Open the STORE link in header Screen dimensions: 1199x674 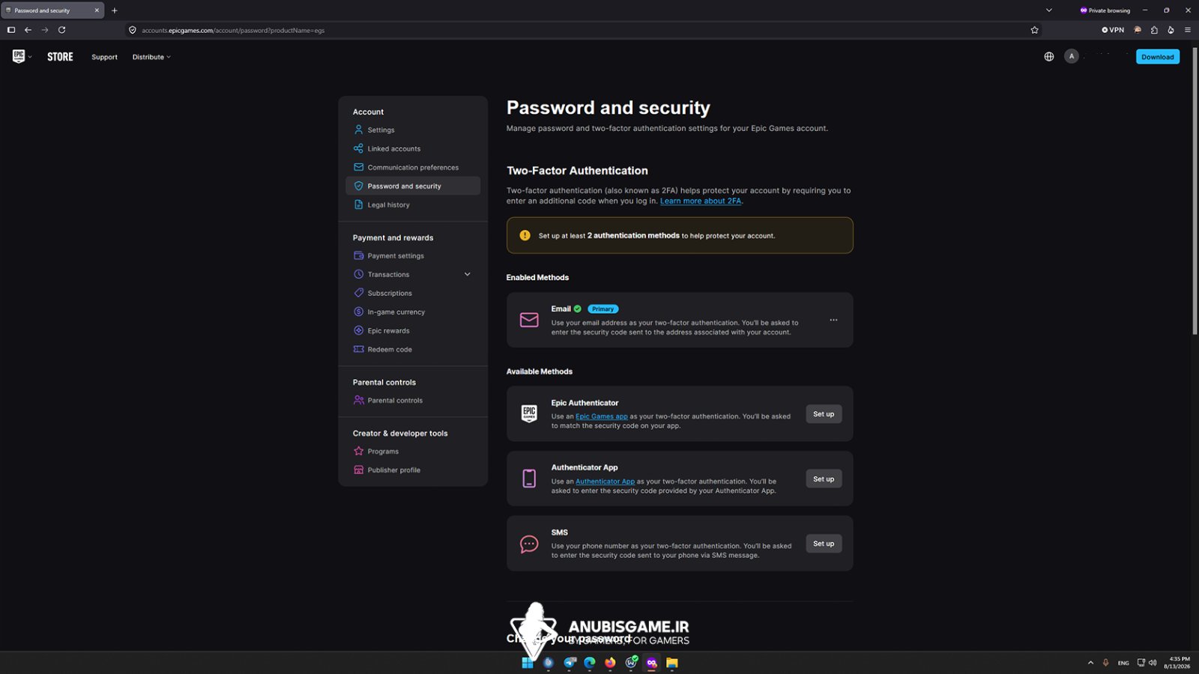coord(60,57)
